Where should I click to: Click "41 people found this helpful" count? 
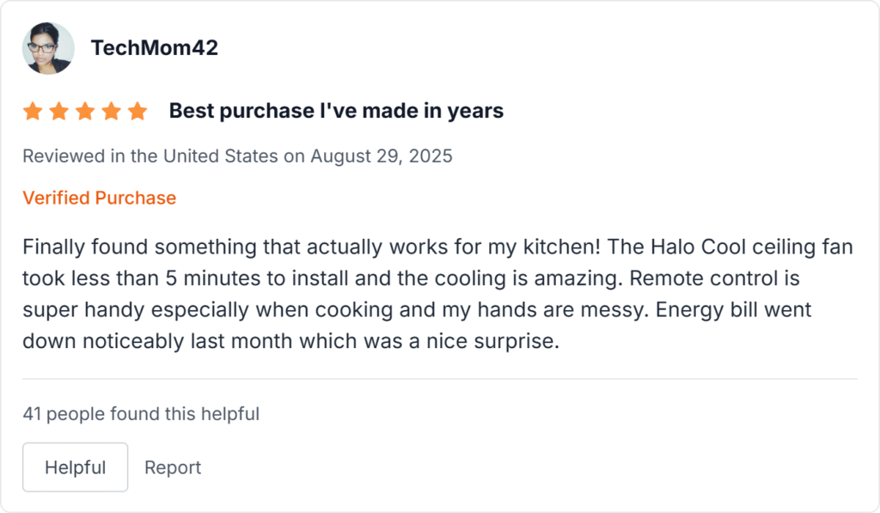coord(141,414)
